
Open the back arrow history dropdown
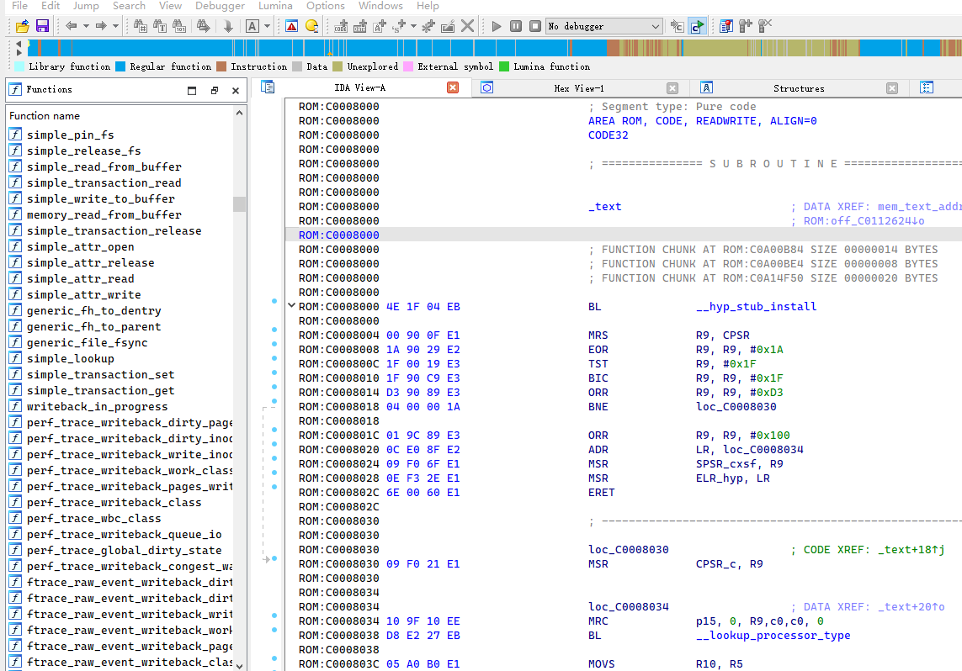click(x=86, y=26)
